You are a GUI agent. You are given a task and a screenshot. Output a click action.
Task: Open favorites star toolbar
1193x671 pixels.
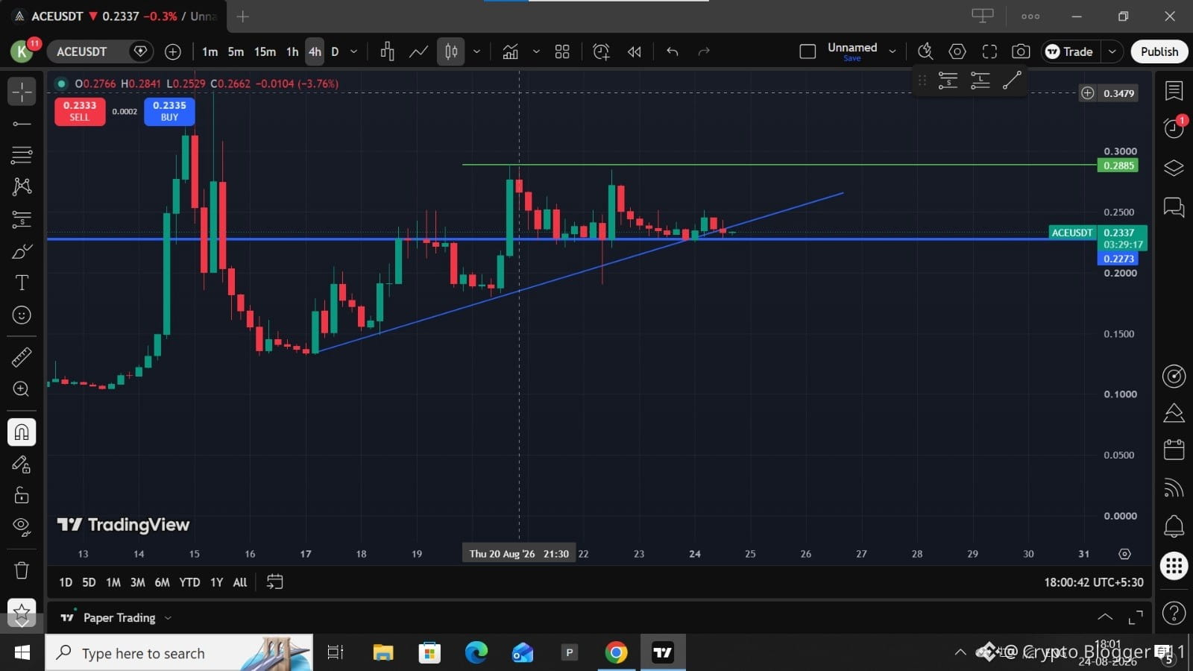(22, 614)
